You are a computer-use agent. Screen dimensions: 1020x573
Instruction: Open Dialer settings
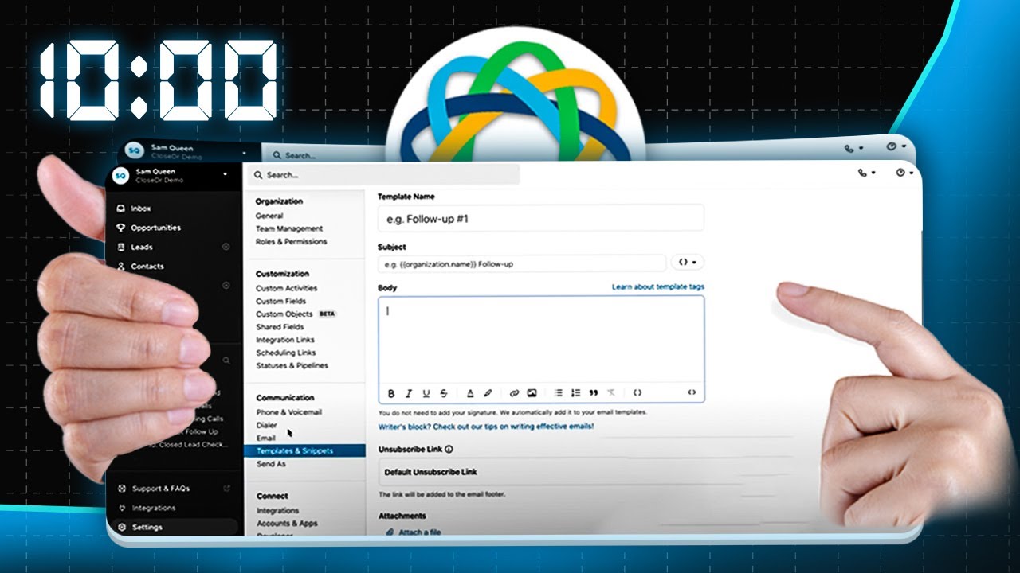pyautogui.click(x=267, y=425)
